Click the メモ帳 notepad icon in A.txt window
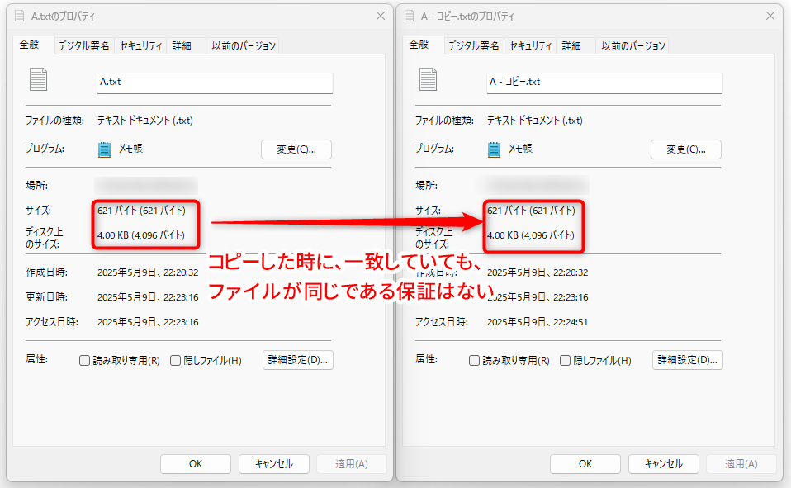Screen dimensions: 791x488 tap(104, 149)
